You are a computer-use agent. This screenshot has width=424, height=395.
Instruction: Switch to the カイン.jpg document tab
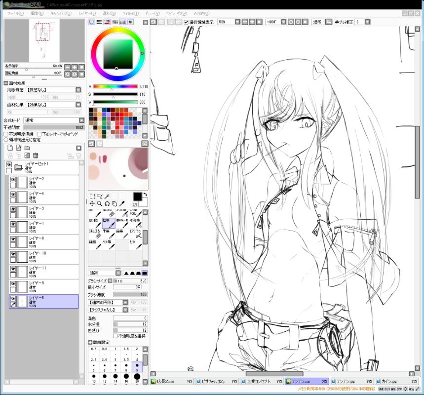(x=397, y=382)
